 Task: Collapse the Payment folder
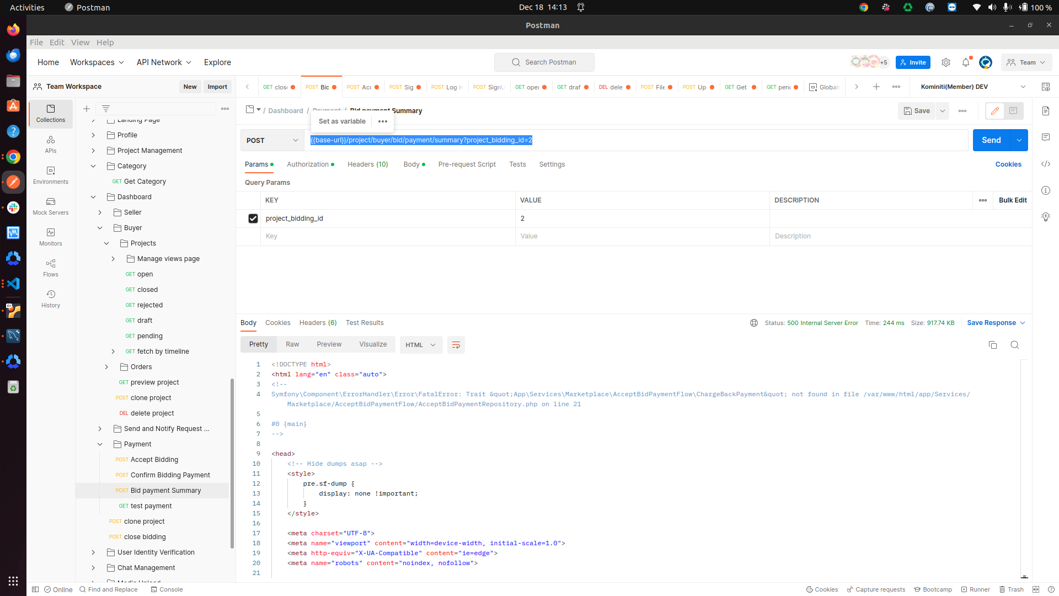pos(100,444)
